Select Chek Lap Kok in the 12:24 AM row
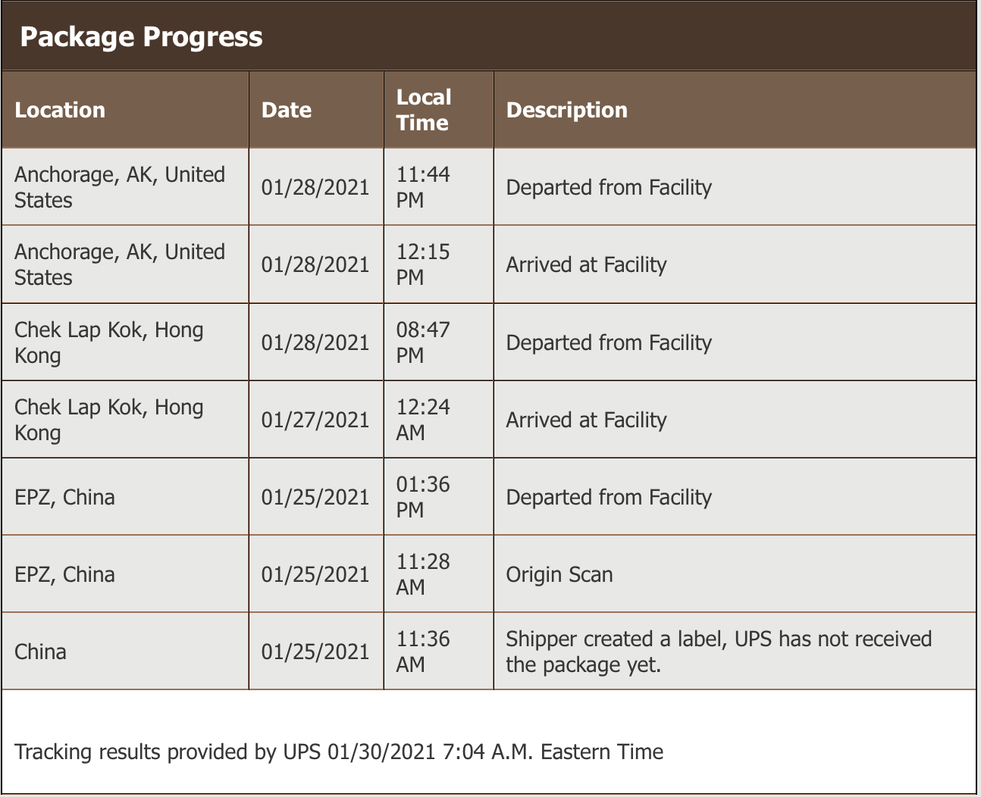 point(109,420)
